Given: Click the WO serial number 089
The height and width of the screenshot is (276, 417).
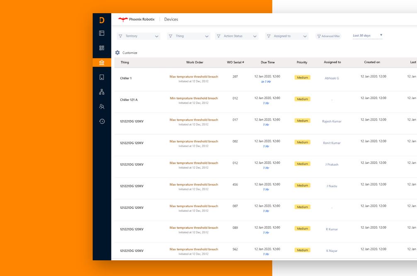Looking at the screenshot, I should [x=235, y=228].
